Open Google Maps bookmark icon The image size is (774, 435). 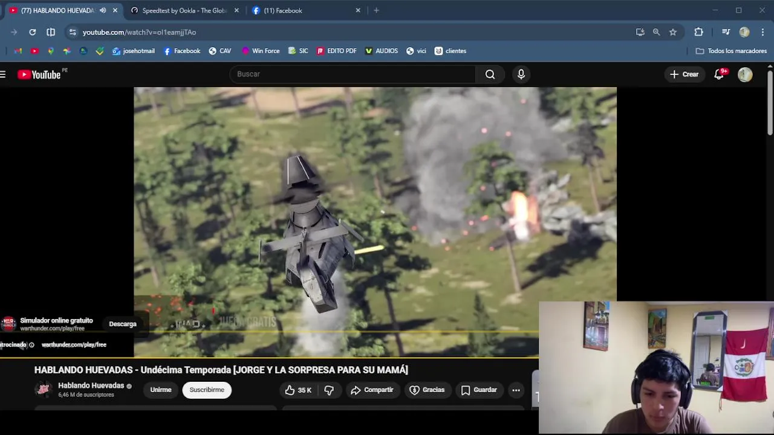pyautogui.click(x=51, y=51)
